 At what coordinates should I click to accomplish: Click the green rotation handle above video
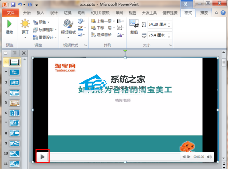[125, 51]
